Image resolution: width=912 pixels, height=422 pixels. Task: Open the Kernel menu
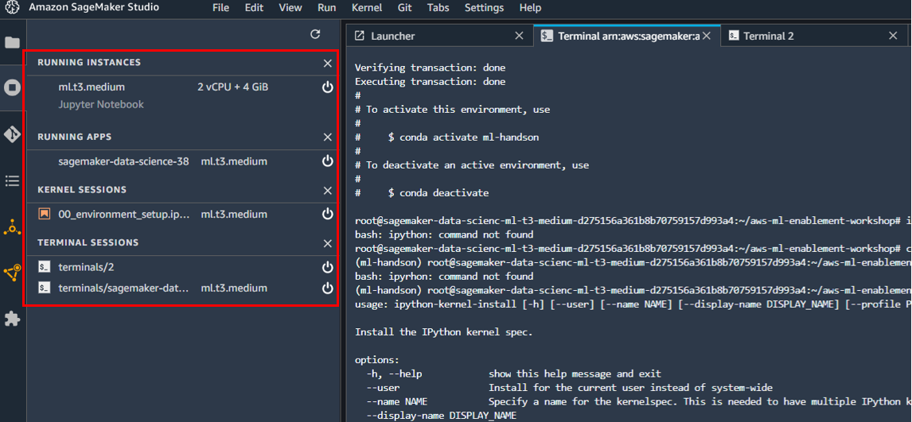[x=367, y=8]
